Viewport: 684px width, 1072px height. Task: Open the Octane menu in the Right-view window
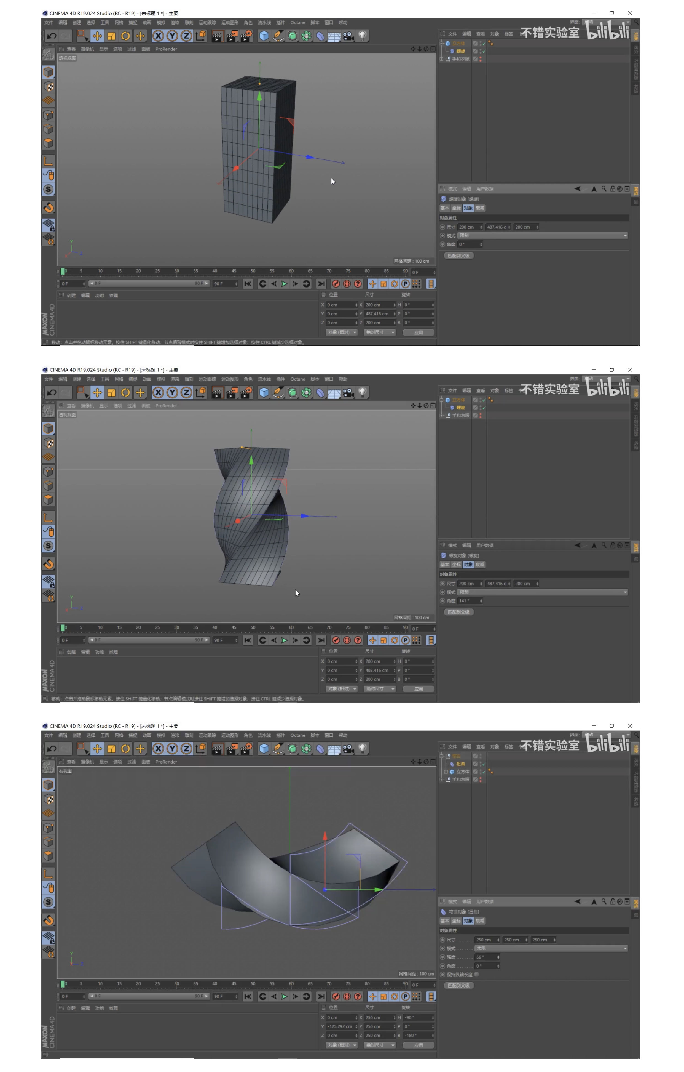click(x=297, y=735)
